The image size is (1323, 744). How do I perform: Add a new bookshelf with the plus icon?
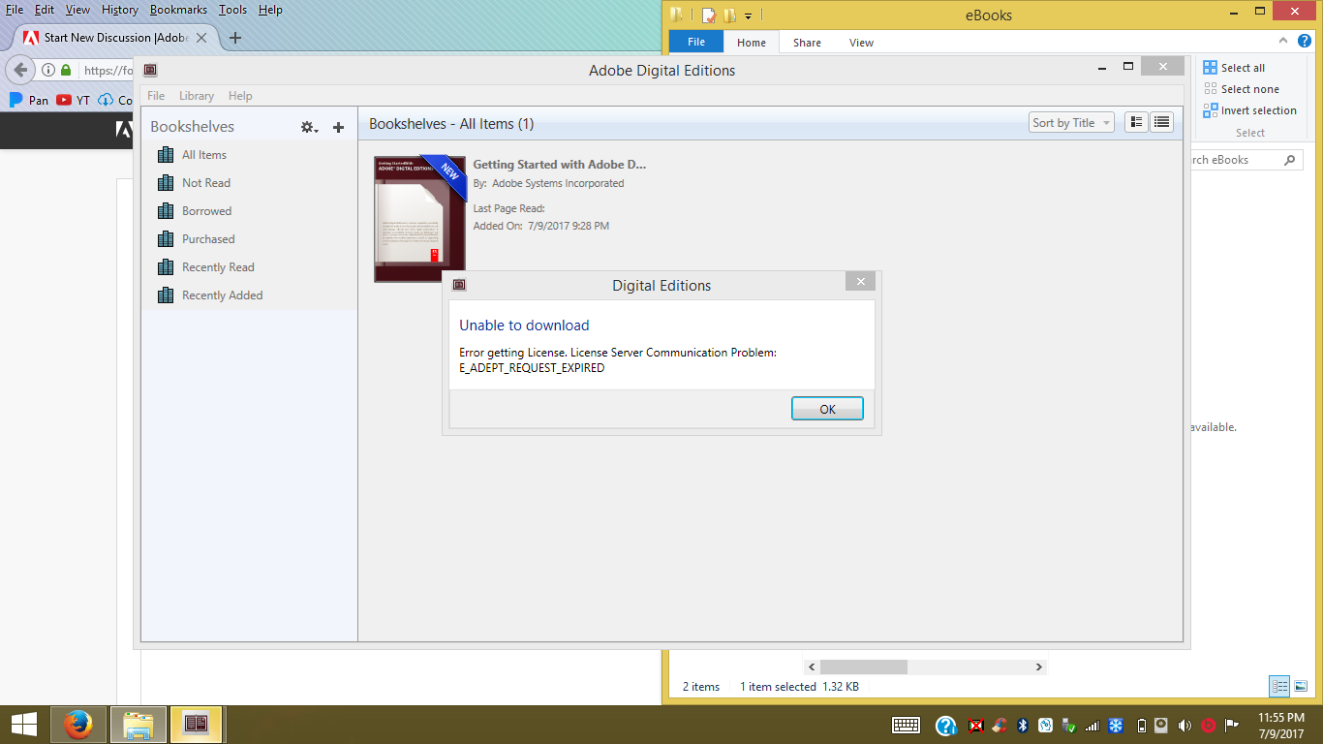click(x=338, y=126)
